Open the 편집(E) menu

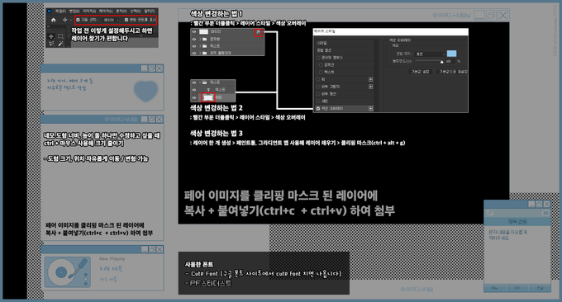pos(74,11)
